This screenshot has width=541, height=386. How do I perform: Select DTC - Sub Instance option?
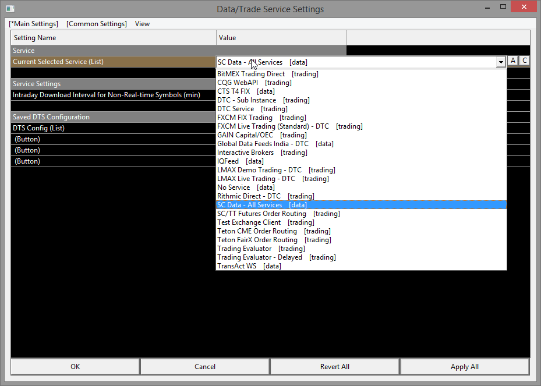[361, 100]
